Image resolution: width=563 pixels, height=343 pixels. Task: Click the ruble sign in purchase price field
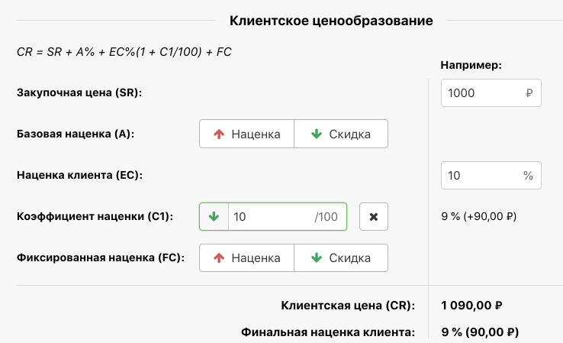click(529, 93)
